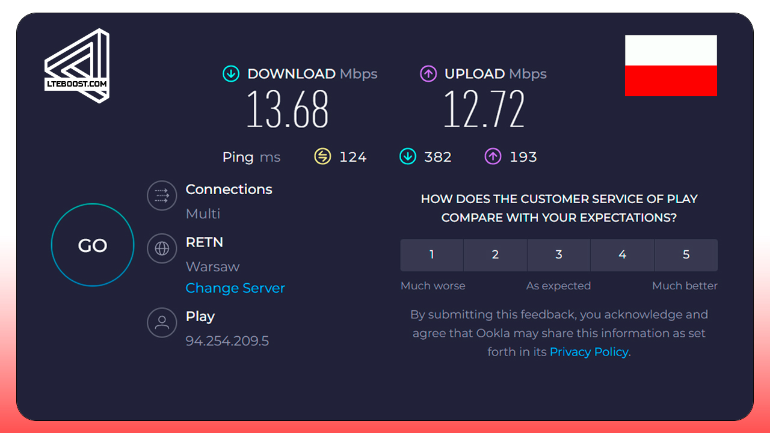This screenshot has width=770, height=433.
Task: Rate customer service as 2
Action: pyautogui.click(x=495, y=255)
